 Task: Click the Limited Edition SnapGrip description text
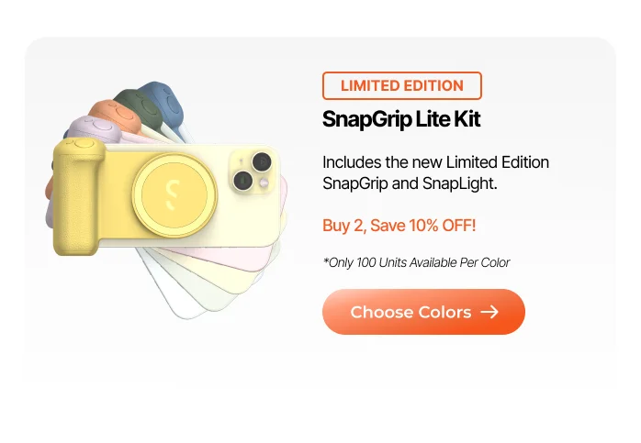pos(435,172)
